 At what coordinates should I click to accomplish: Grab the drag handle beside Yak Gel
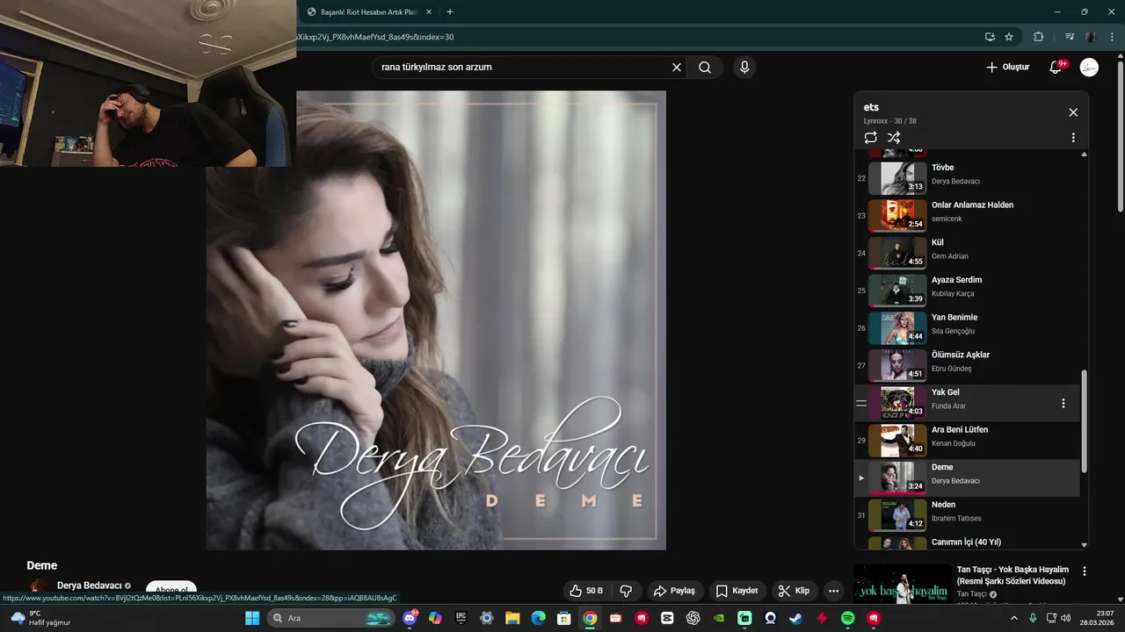861,404
